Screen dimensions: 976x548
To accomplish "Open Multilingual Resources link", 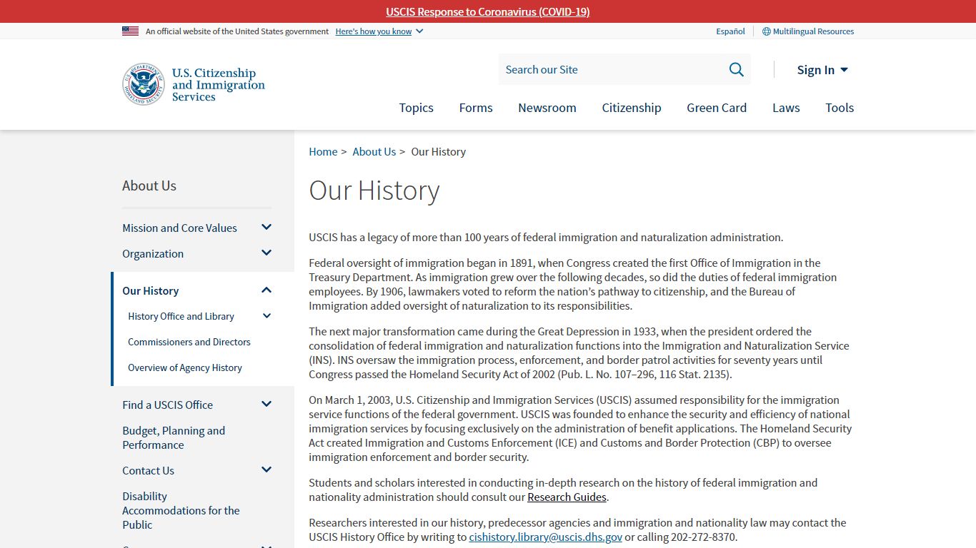I will click(x=813, y=31).
